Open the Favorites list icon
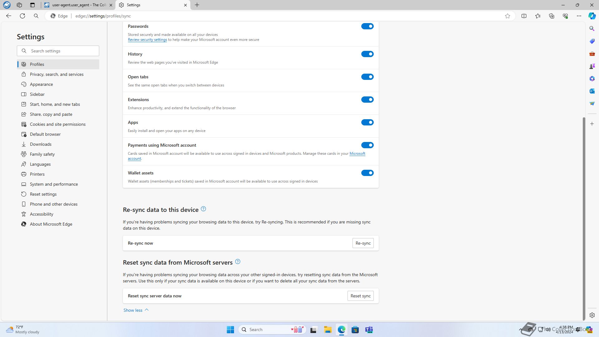The width and height of the screenshot is (599, 337). point(538,16)
